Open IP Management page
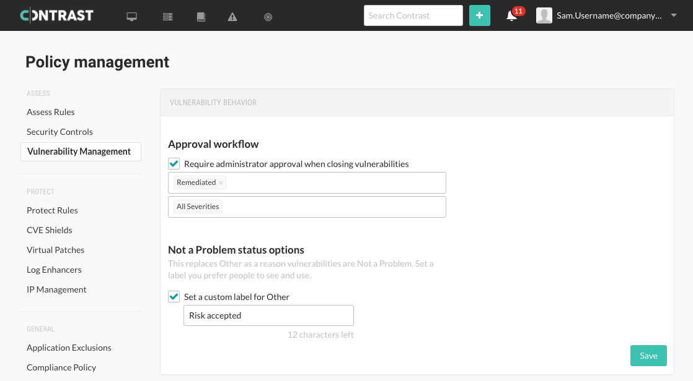The image size is (693, 381). click(x=56, y=289)
